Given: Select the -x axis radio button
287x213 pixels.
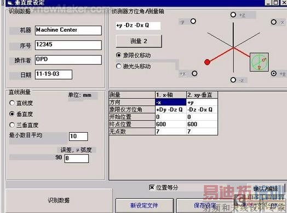Looking at the screenshot, I should (x=274, y=22).
